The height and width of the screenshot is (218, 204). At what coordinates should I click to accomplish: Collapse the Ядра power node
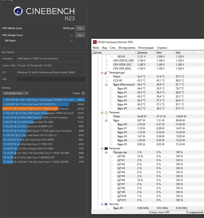coord(106,121)
